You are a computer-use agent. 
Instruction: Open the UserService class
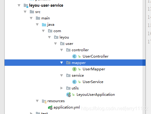(93, 82)
